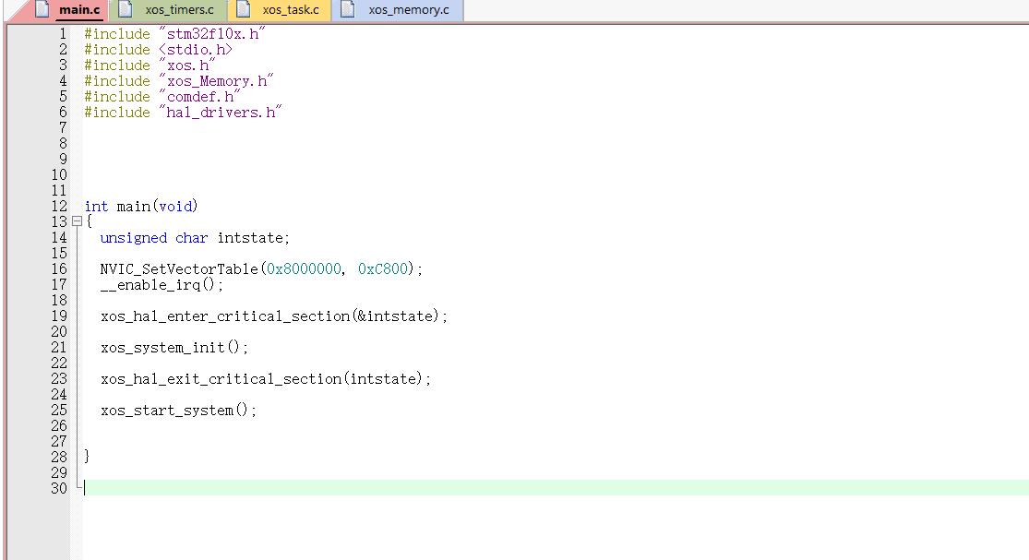Click line number 1 in the gutter
The height and width of the screenshot is (560, 1029).
pos(63,33)
